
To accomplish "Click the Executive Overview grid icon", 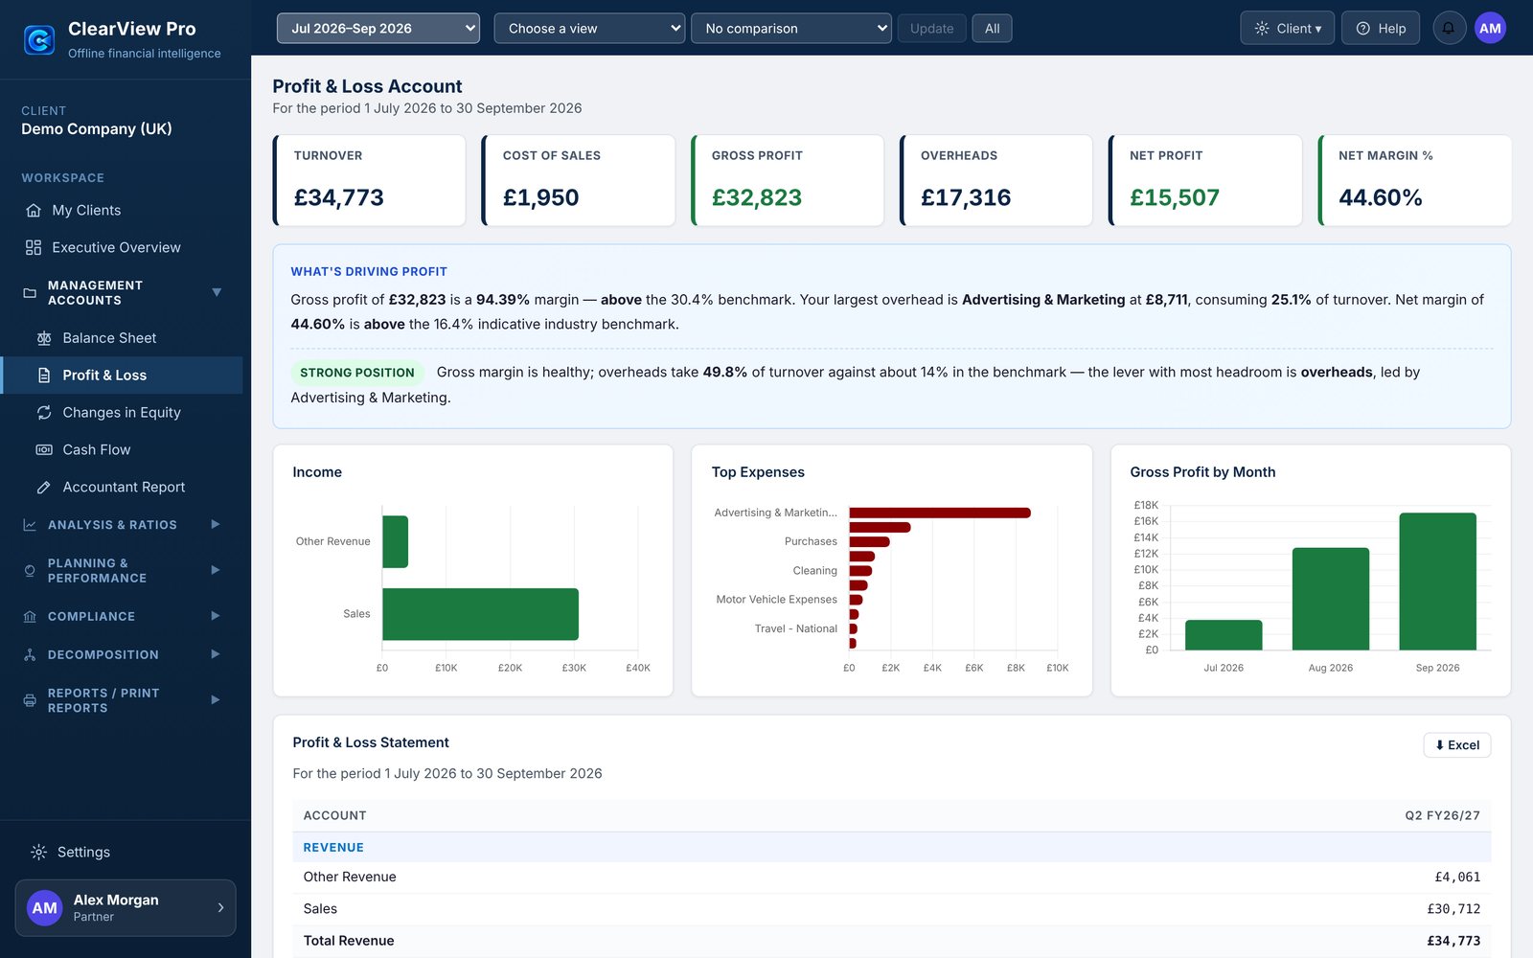I will pyautogui.click(x=34, y=247).
